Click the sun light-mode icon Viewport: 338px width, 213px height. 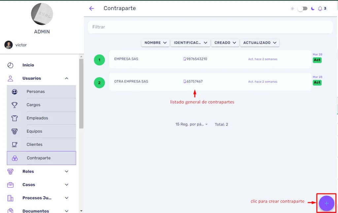click(x=292, y=9)
